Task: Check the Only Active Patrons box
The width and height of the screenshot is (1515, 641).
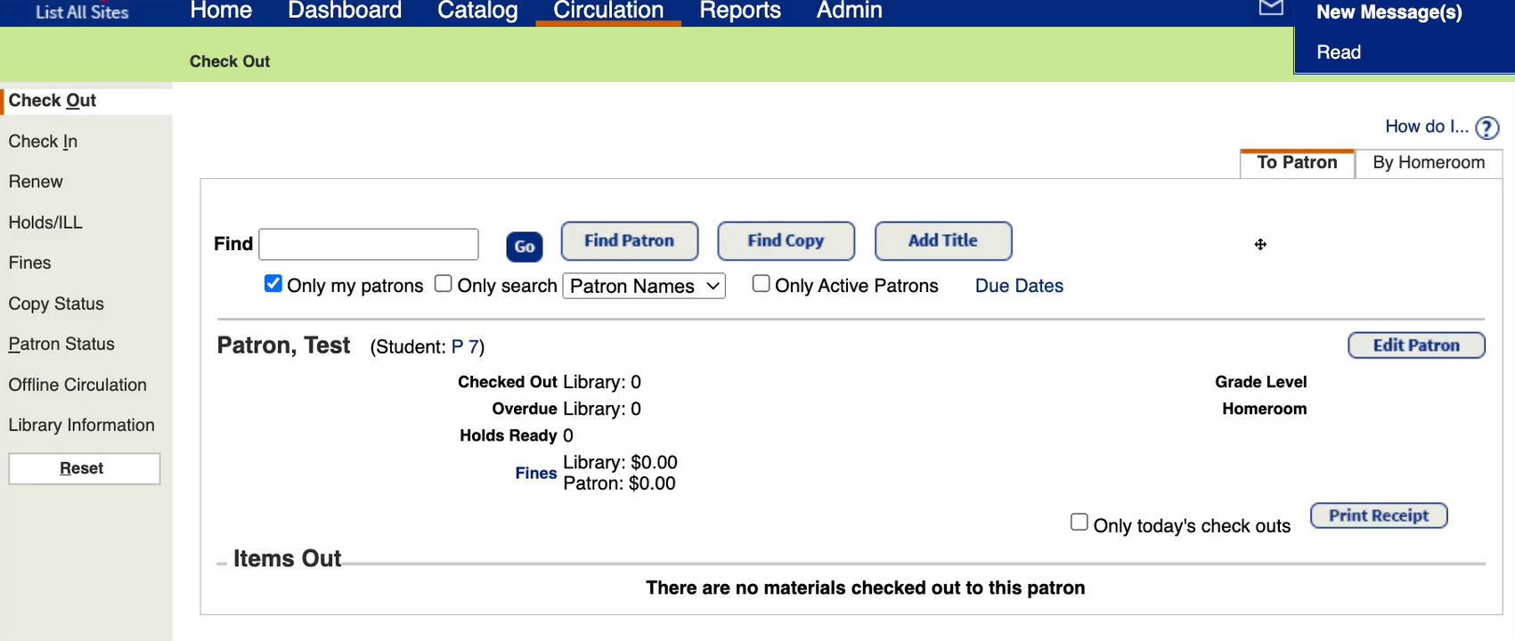Action: (761, 284)
